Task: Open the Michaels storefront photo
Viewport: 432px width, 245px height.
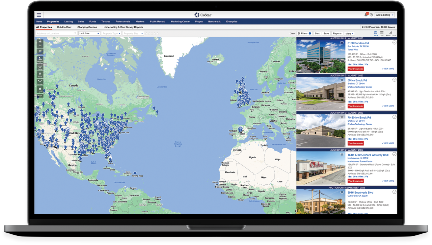Action: (321, 168)
